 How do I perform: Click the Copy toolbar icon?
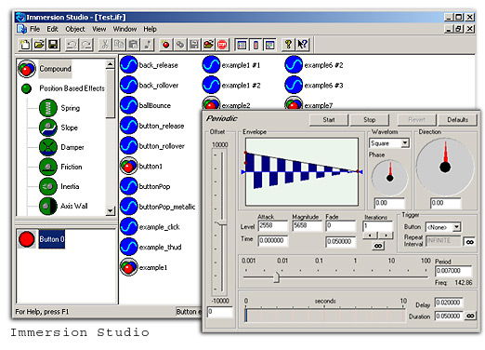(119, 45)
